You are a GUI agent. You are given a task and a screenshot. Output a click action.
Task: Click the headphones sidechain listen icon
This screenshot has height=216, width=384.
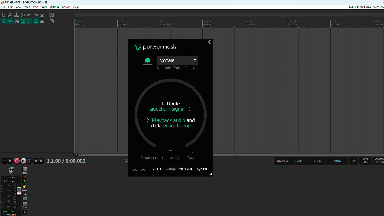(195, 68)
